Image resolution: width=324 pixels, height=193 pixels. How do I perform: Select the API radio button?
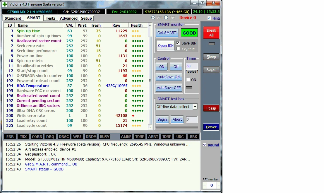[153, 18]
